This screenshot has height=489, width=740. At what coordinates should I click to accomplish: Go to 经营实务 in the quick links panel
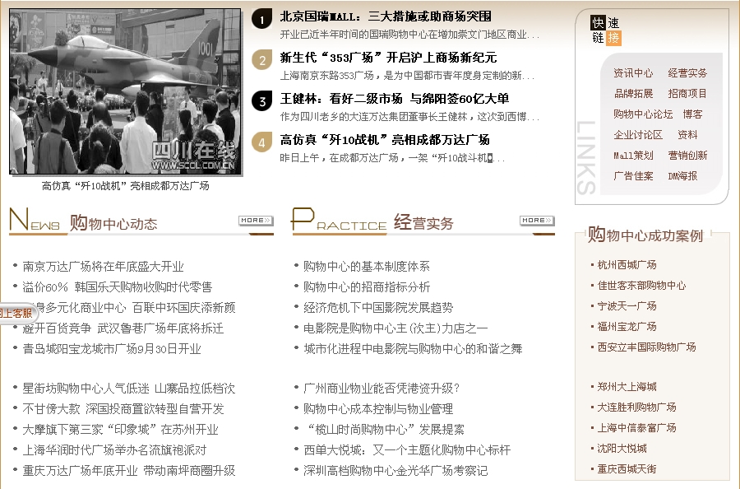pos(687,73)
